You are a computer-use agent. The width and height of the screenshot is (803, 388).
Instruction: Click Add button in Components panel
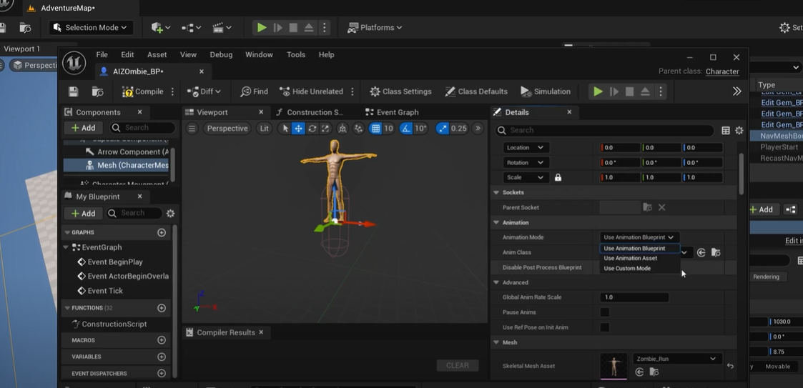tap(83, 128)
